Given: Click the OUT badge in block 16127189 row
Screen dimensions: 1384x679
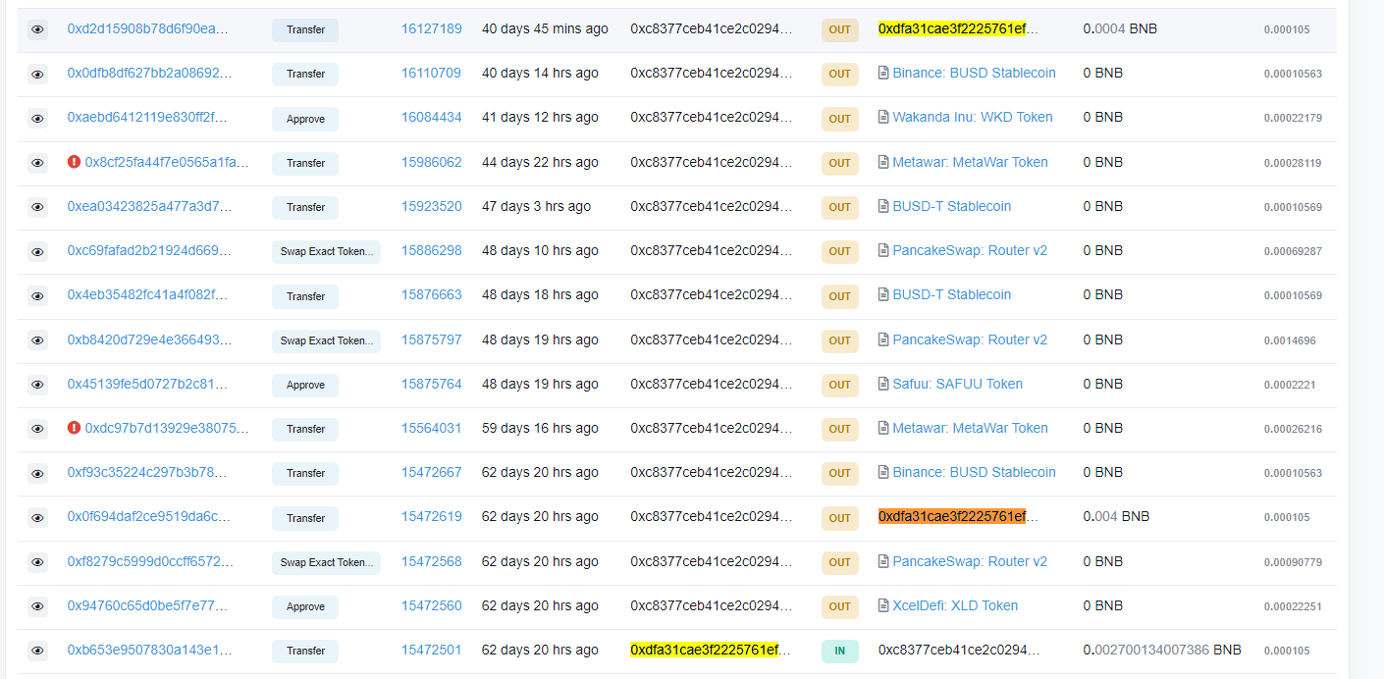Looking at the screenshot, I should [839, 29].
